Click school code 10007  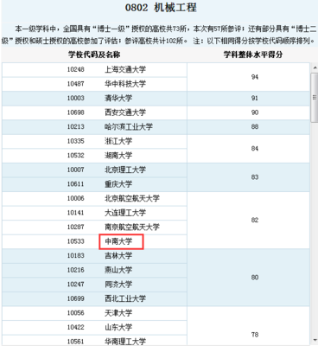tap(76, 170)
